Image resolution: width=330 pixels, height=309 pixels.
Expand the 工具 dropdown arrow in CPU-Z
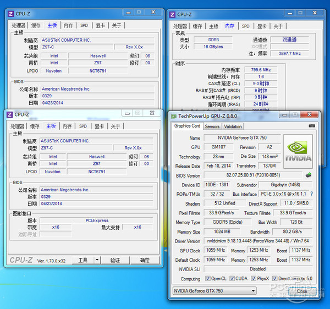pyautogui.click(x=97, y=261)
